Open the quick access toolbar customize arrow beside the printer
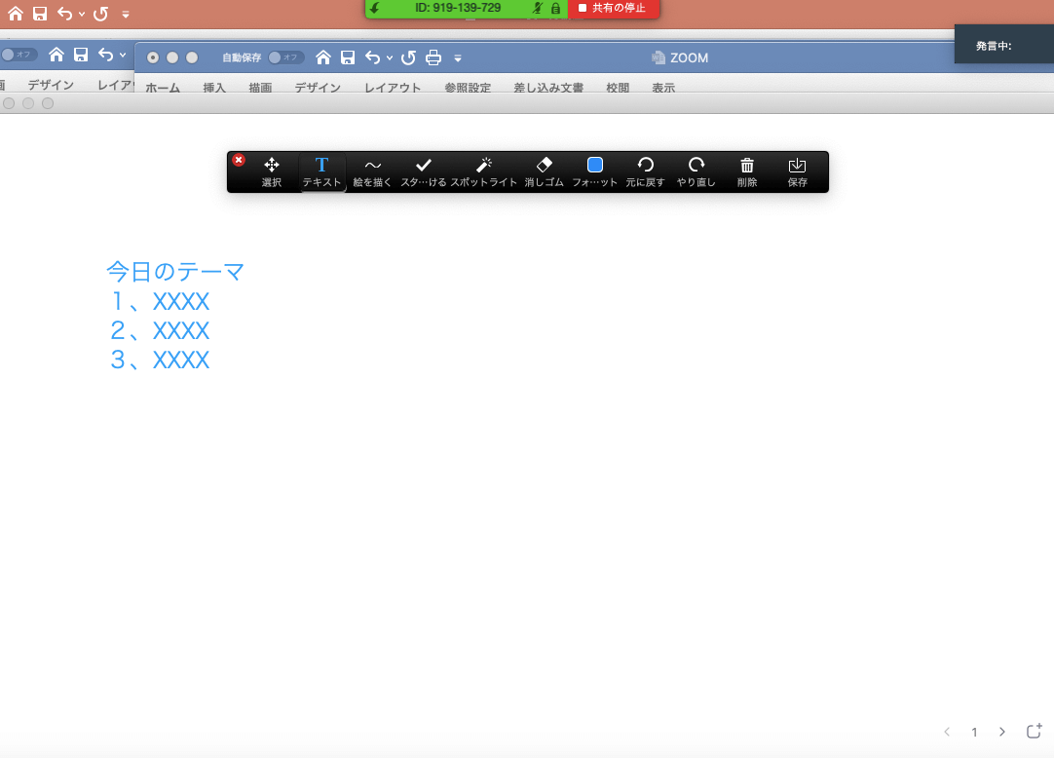 458,58
